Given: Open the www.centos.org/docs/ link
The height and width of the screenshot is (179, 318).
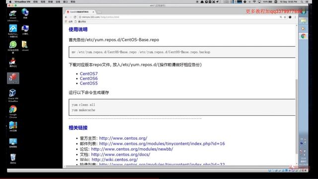Looking at the screenshot, I should [121, 155].
